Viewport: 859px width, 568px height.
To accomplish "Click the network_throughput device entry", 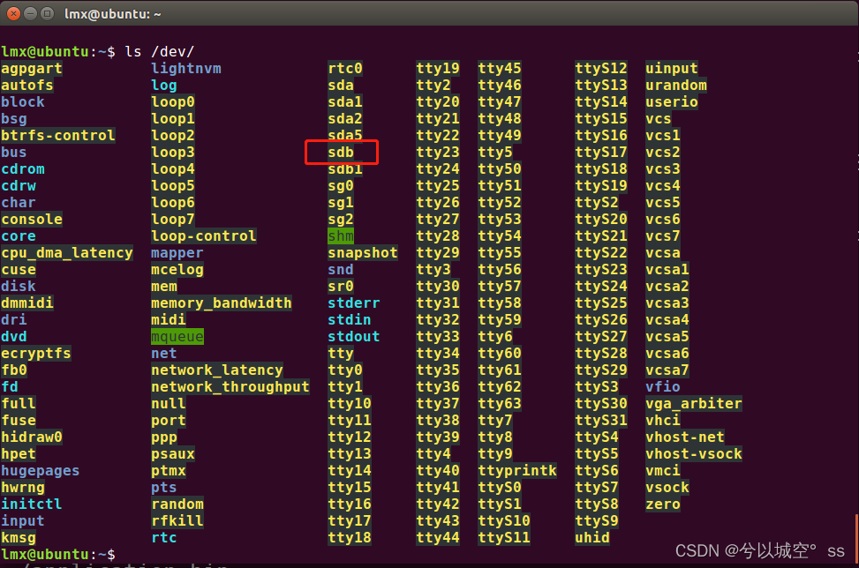I will point(230,386).
